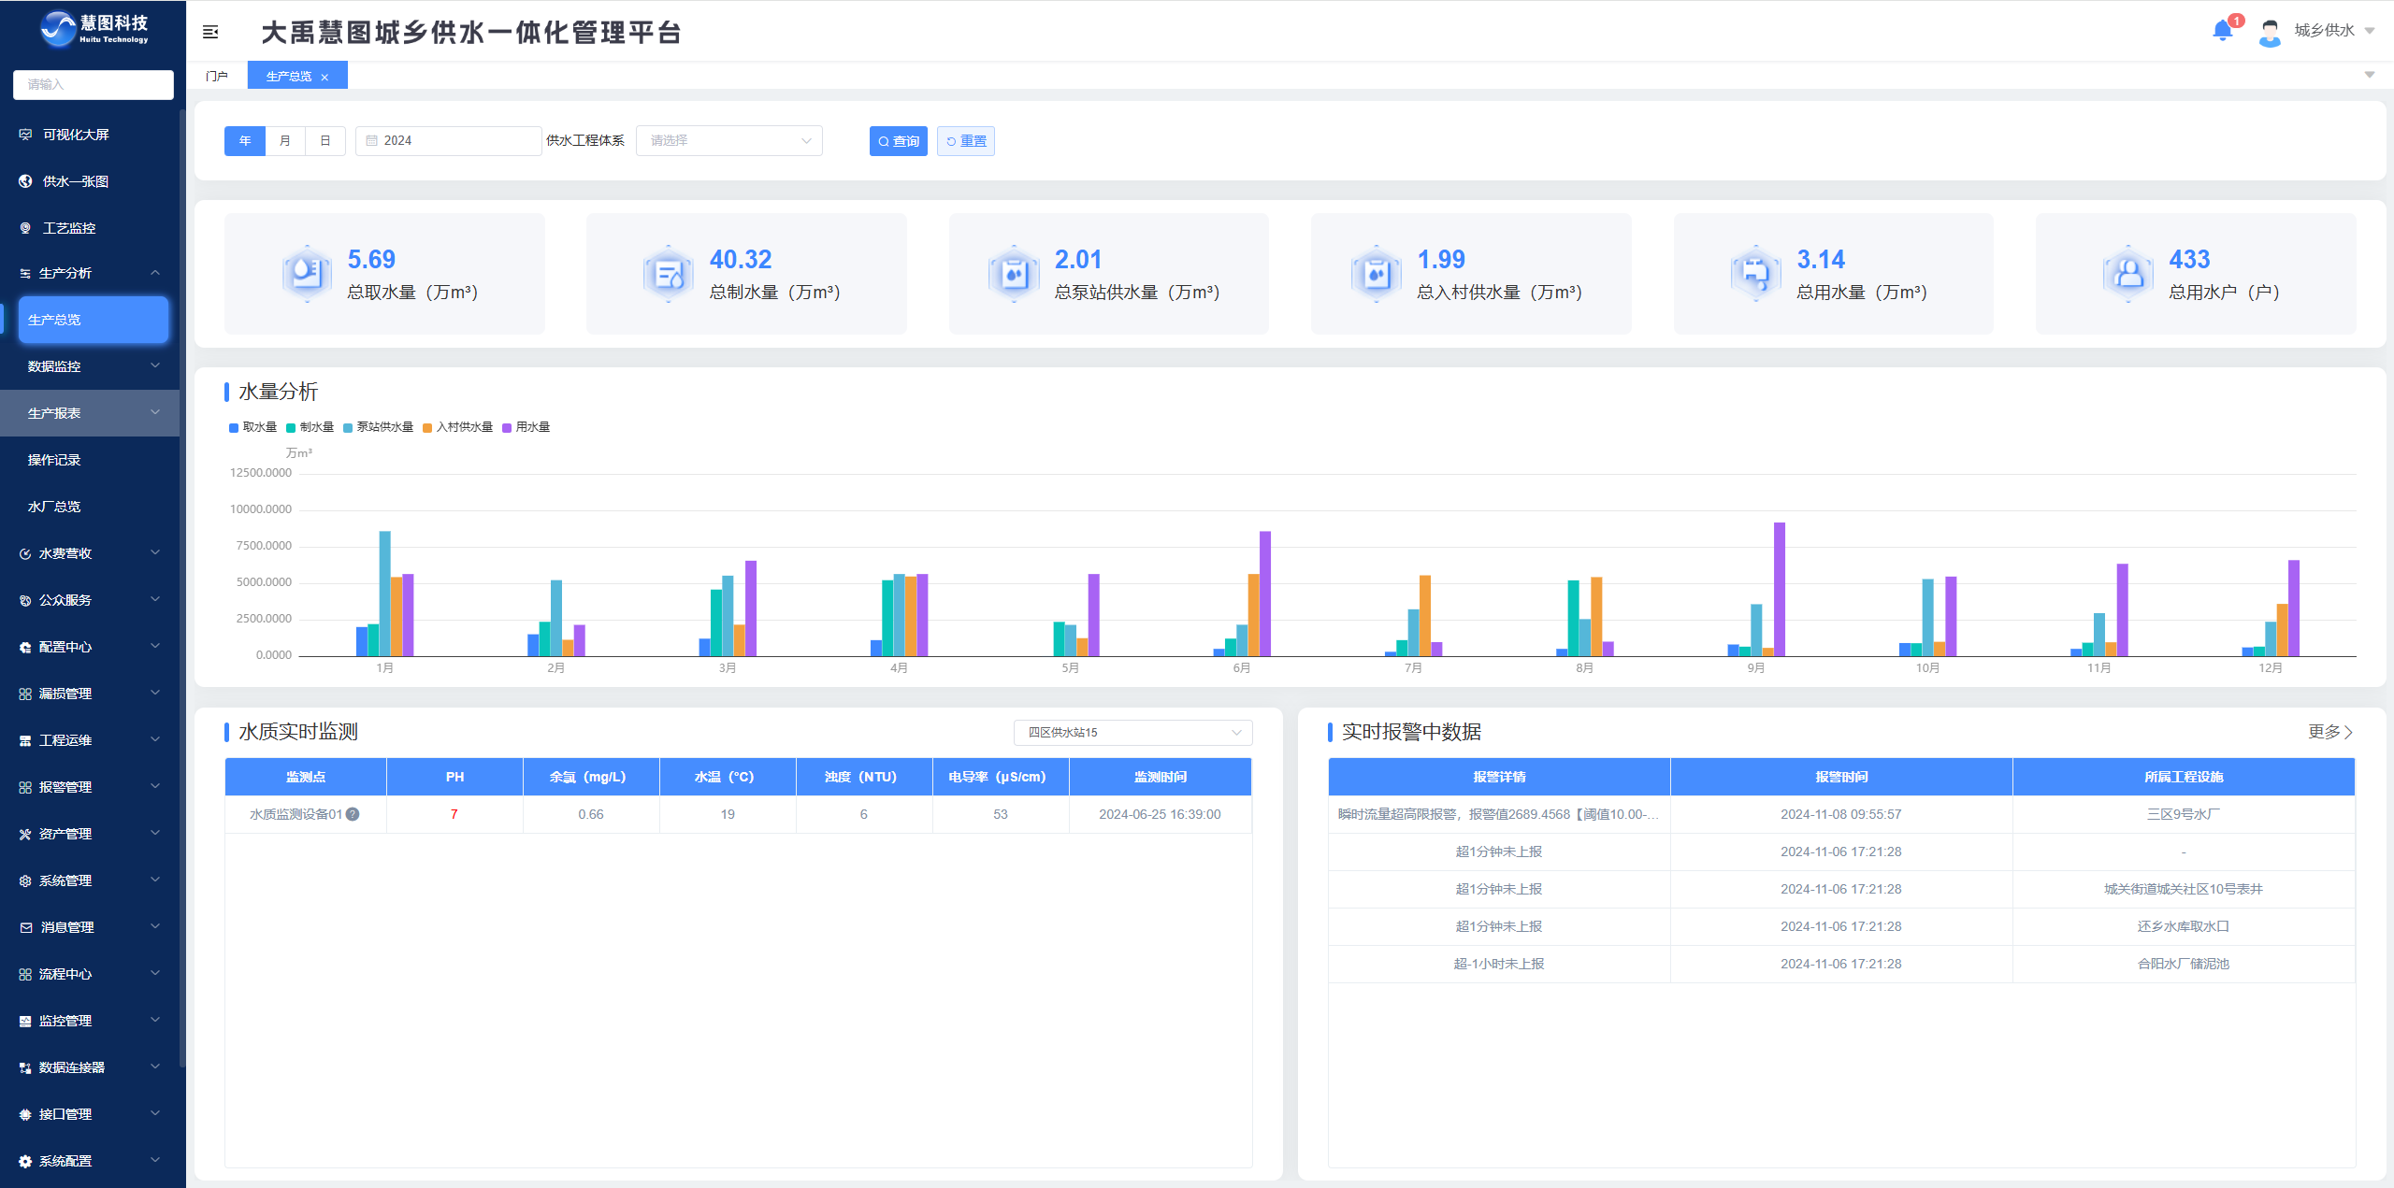Click the notification bell icon
The image size is (2394, 1188).
click(2222, 31)
